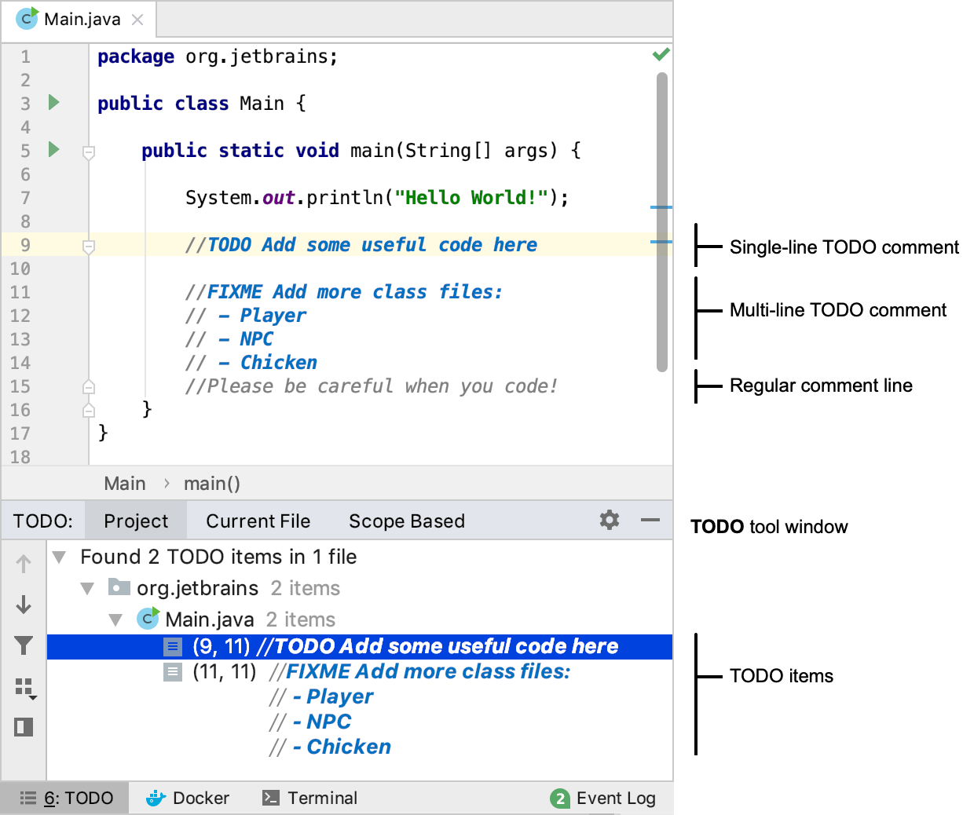Collapse 'Found 2 TODO items' node

(59, 557)
